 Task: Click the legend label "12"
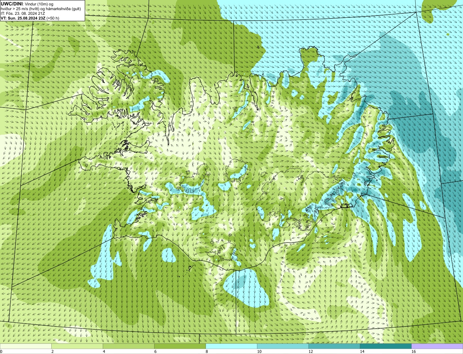point(311,351)
